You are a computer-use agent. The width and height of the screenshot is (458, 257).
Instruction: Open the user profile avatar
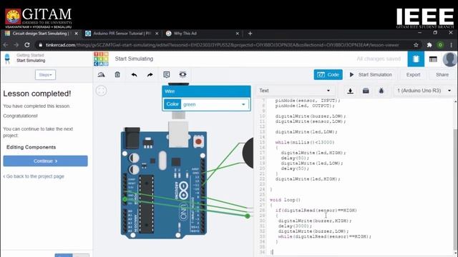(x=450, y=59)
